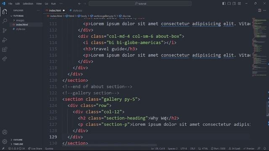Click Quokka in status bar
269x151 pixels.
49,148
